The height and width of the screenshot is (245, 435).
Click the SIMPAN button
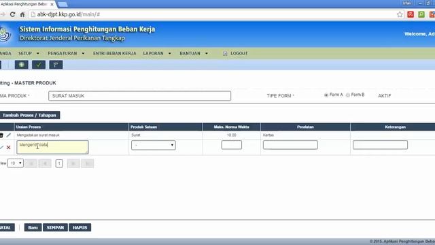[55, 227]
